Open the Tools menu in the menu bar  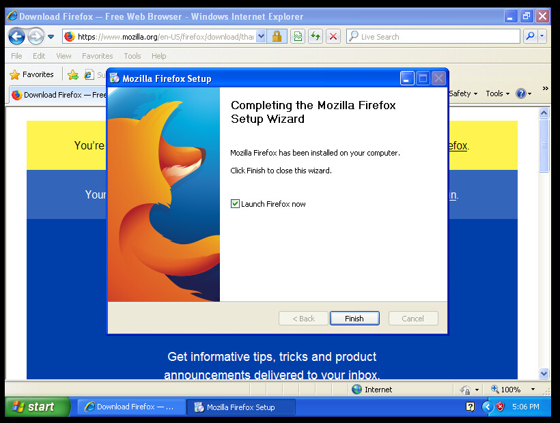pos(132,56)
